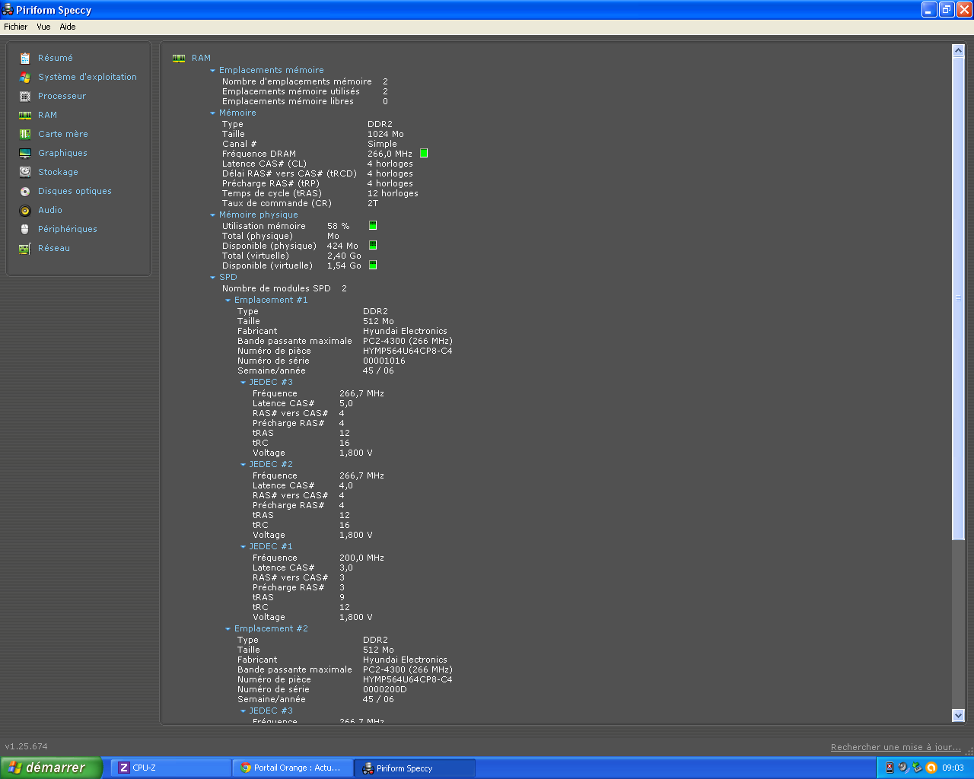974x779 pixels.
Task: Click the 266,0 MHz DRAM frequency value
Action: click(x=390, y=154)
